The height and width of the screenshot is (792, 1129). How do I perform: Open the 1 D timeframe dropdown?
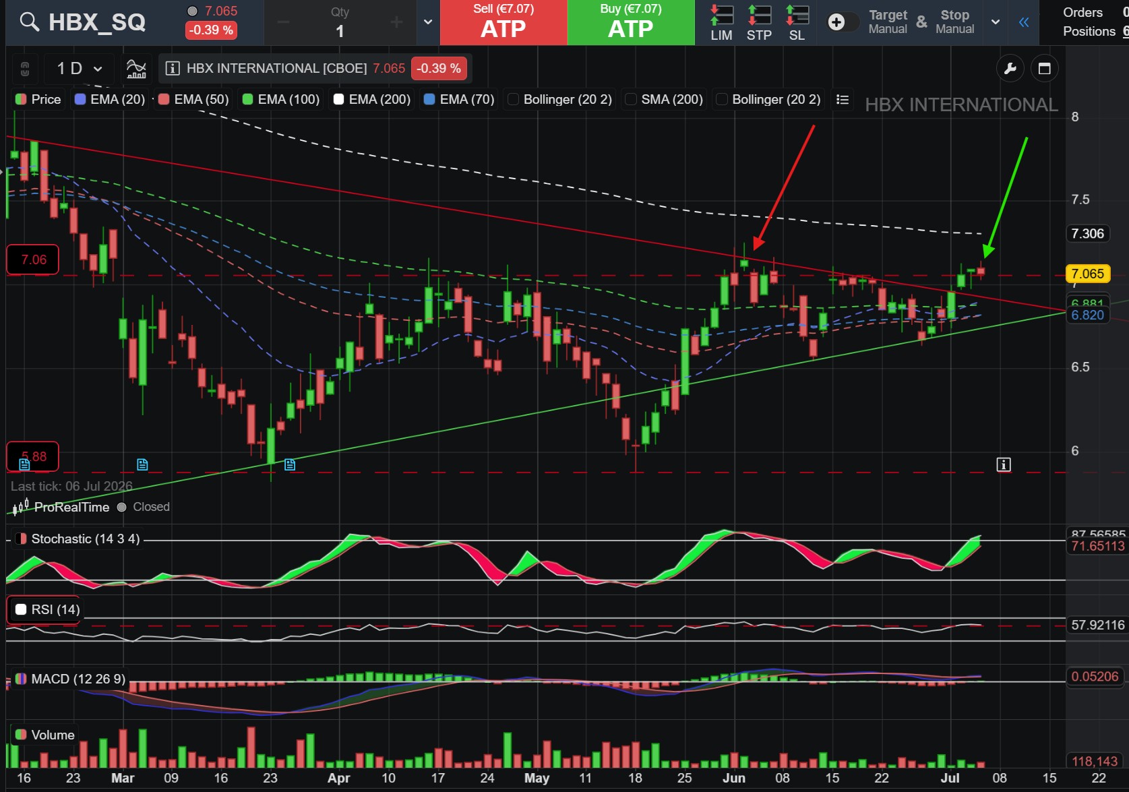[80, 68]
